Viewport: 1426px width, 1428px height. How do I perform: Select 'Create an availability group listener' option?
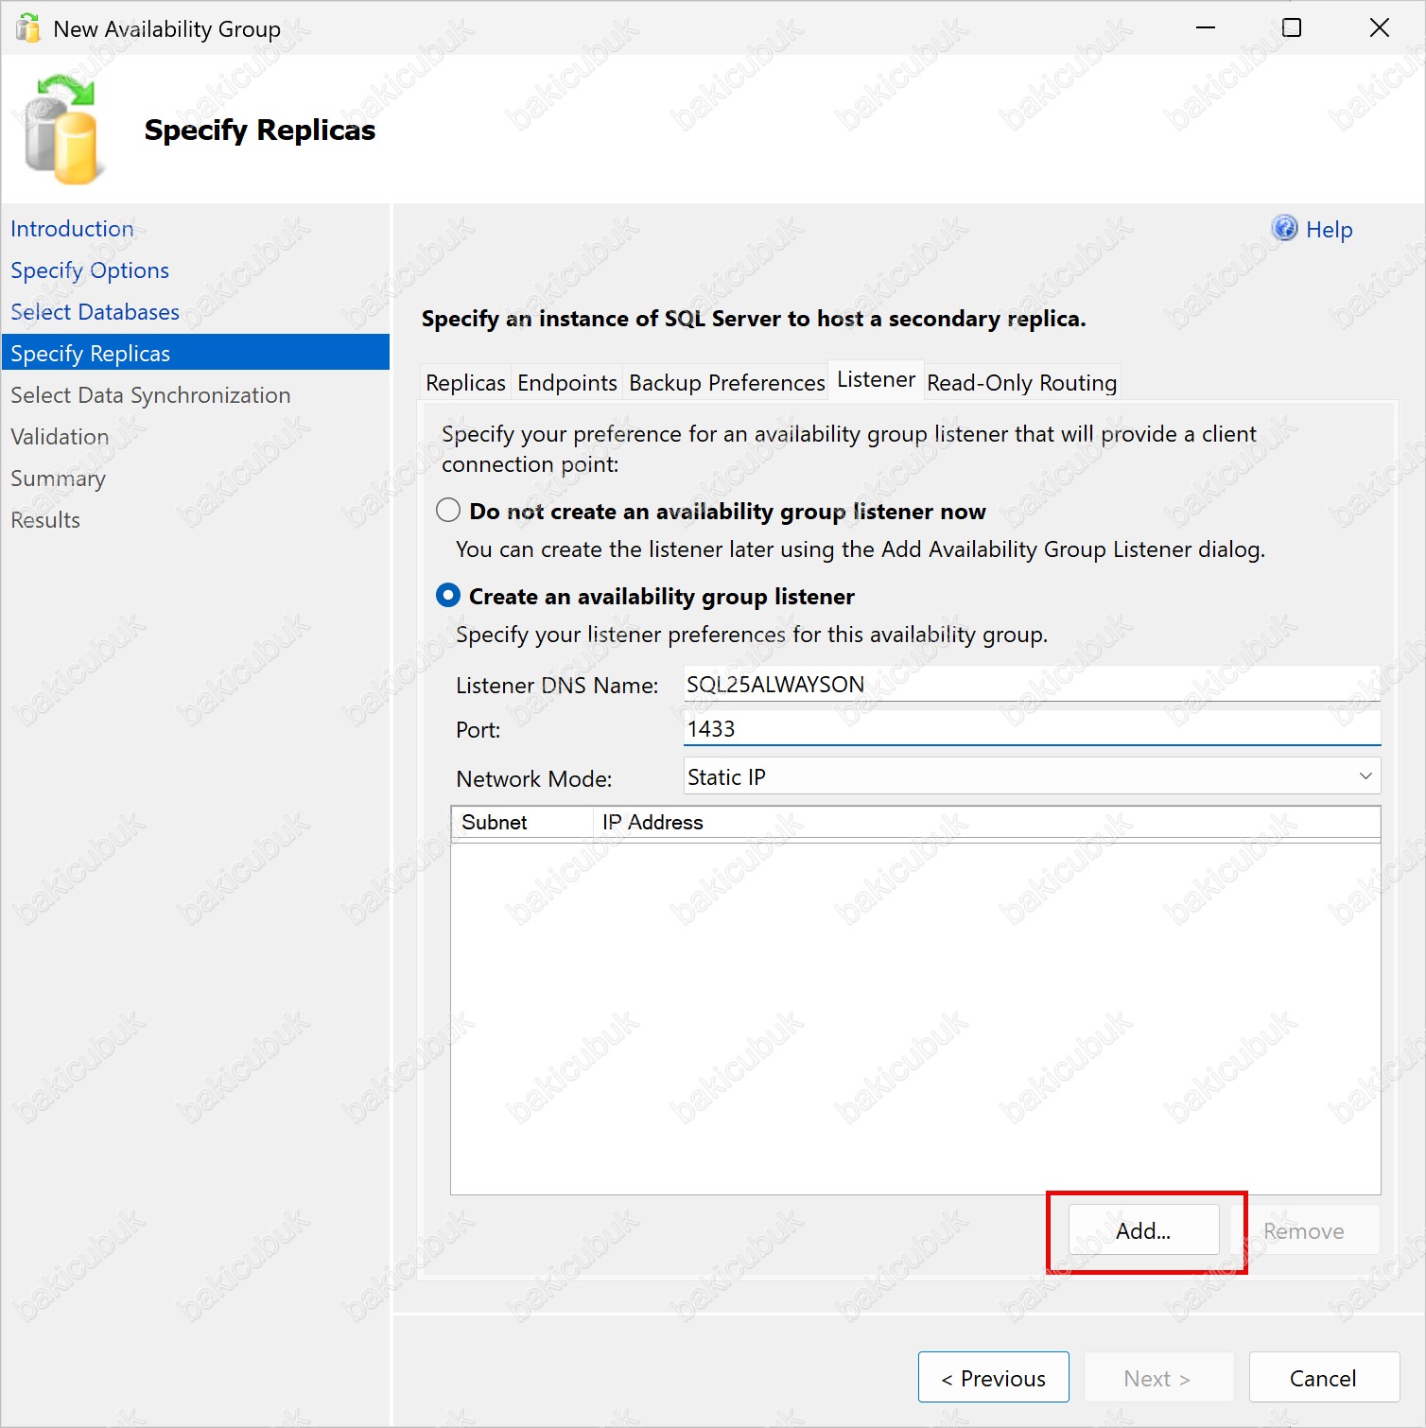point(448,596)
